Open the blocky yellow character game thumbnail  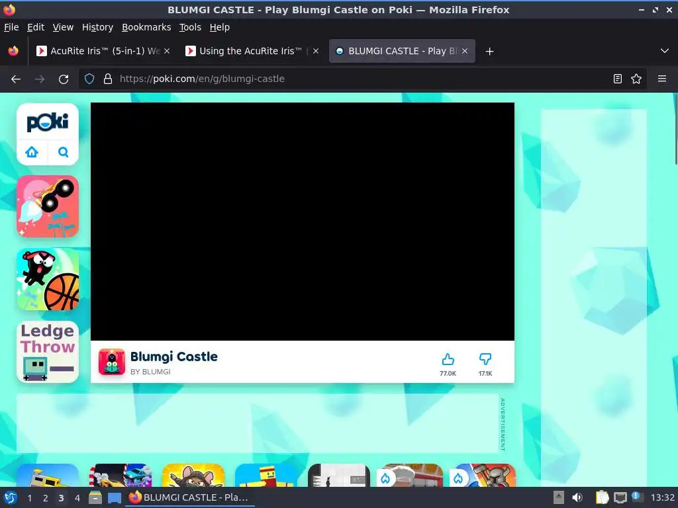tap(266, 475)
